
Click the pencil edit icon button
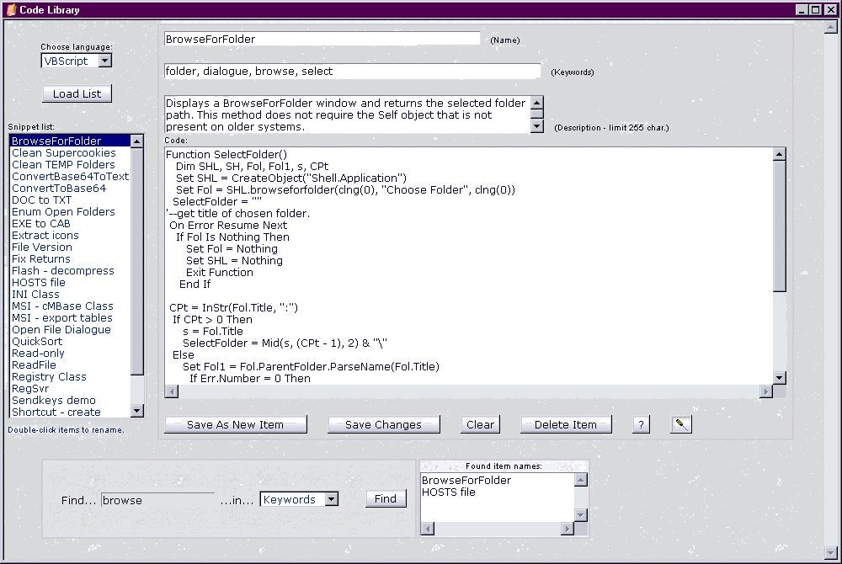pyautogui.click(x=681, y=424)
